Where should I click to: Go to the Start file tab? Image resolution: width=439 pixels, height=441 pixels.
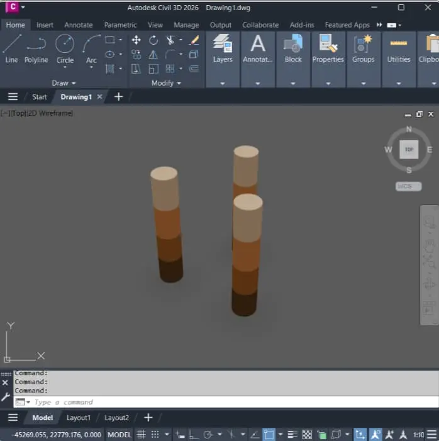[40, 97]
